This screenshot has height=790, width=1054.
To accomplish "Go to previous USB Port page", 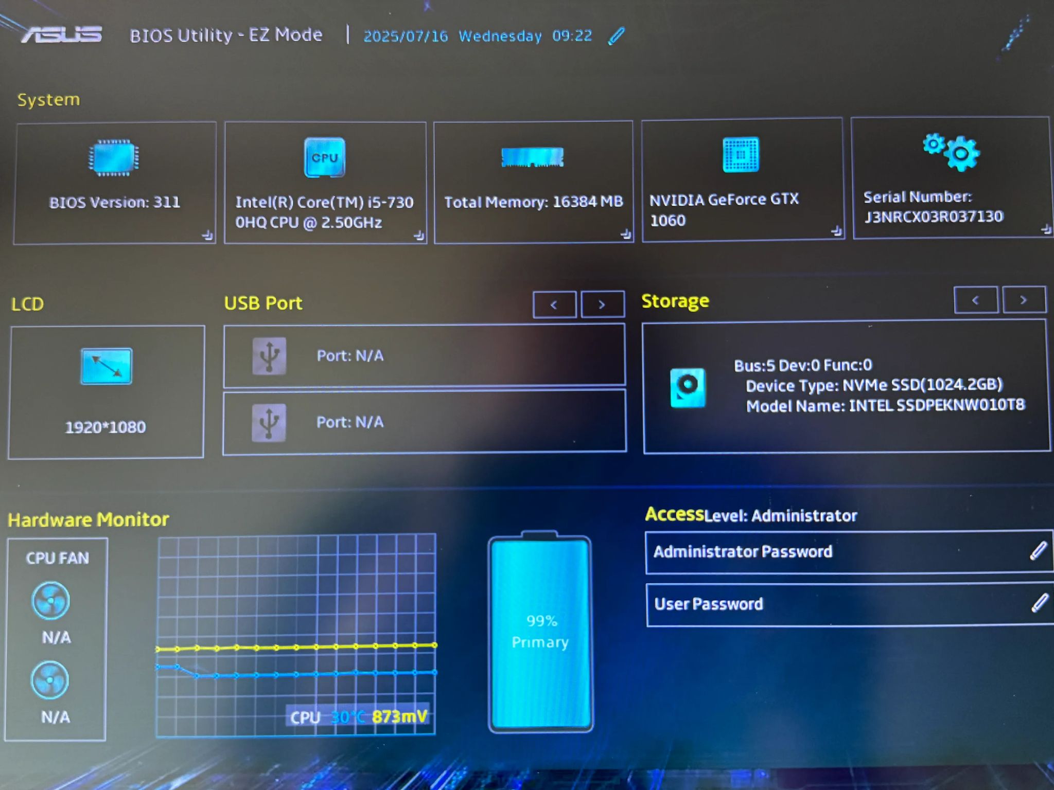I will 554,304.
